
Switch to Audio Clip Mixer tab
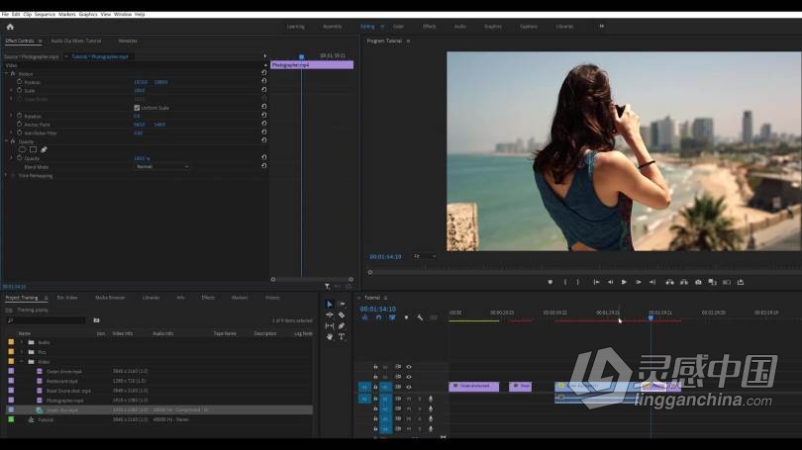(76, 41)
